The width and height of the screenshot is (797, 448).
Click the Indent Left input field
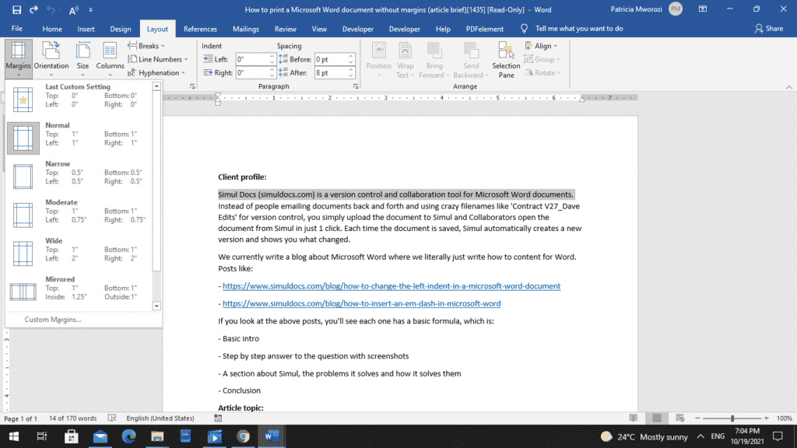252,59
